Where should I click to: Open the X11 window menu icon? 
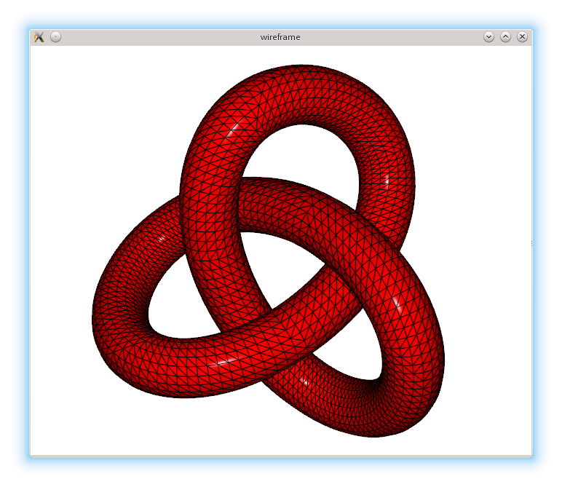[39, 37]
